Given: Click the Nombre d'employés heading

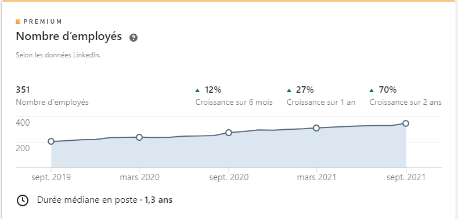Looking at the screenshot, I should (68, 36).
